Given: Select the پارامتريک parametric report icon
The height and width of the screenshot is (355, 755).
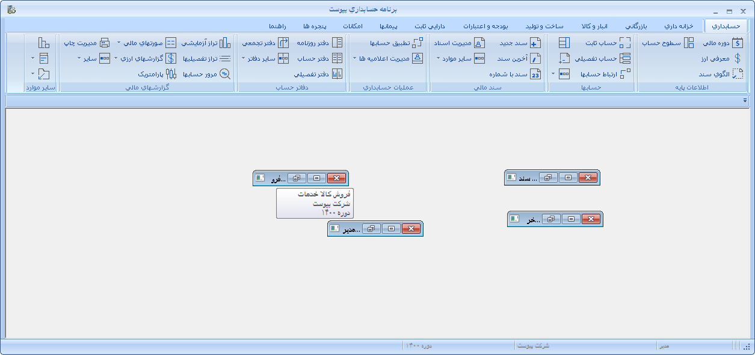Looking at the screenshot, I should click(x=171, y=74).
